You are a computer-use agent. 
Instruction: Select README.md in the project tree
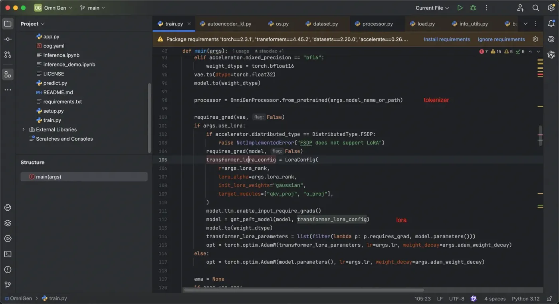pyautogui.click(x=54, y=92)
